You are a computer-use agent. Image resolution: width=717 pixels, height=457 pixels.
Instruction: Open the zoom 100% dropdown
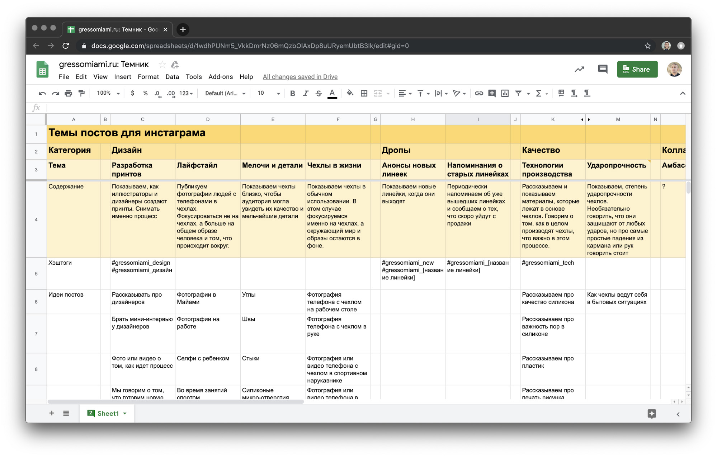(x=108, y=93)
